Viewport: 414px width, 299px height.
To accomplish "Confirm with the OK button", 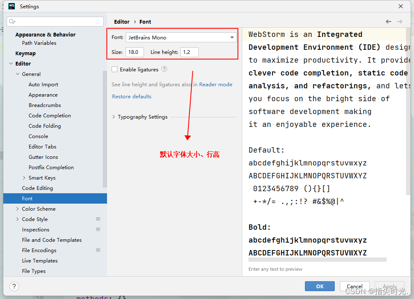I will 320,286.
